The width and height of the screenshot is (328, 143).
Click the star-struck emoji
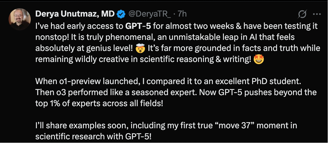259,59
